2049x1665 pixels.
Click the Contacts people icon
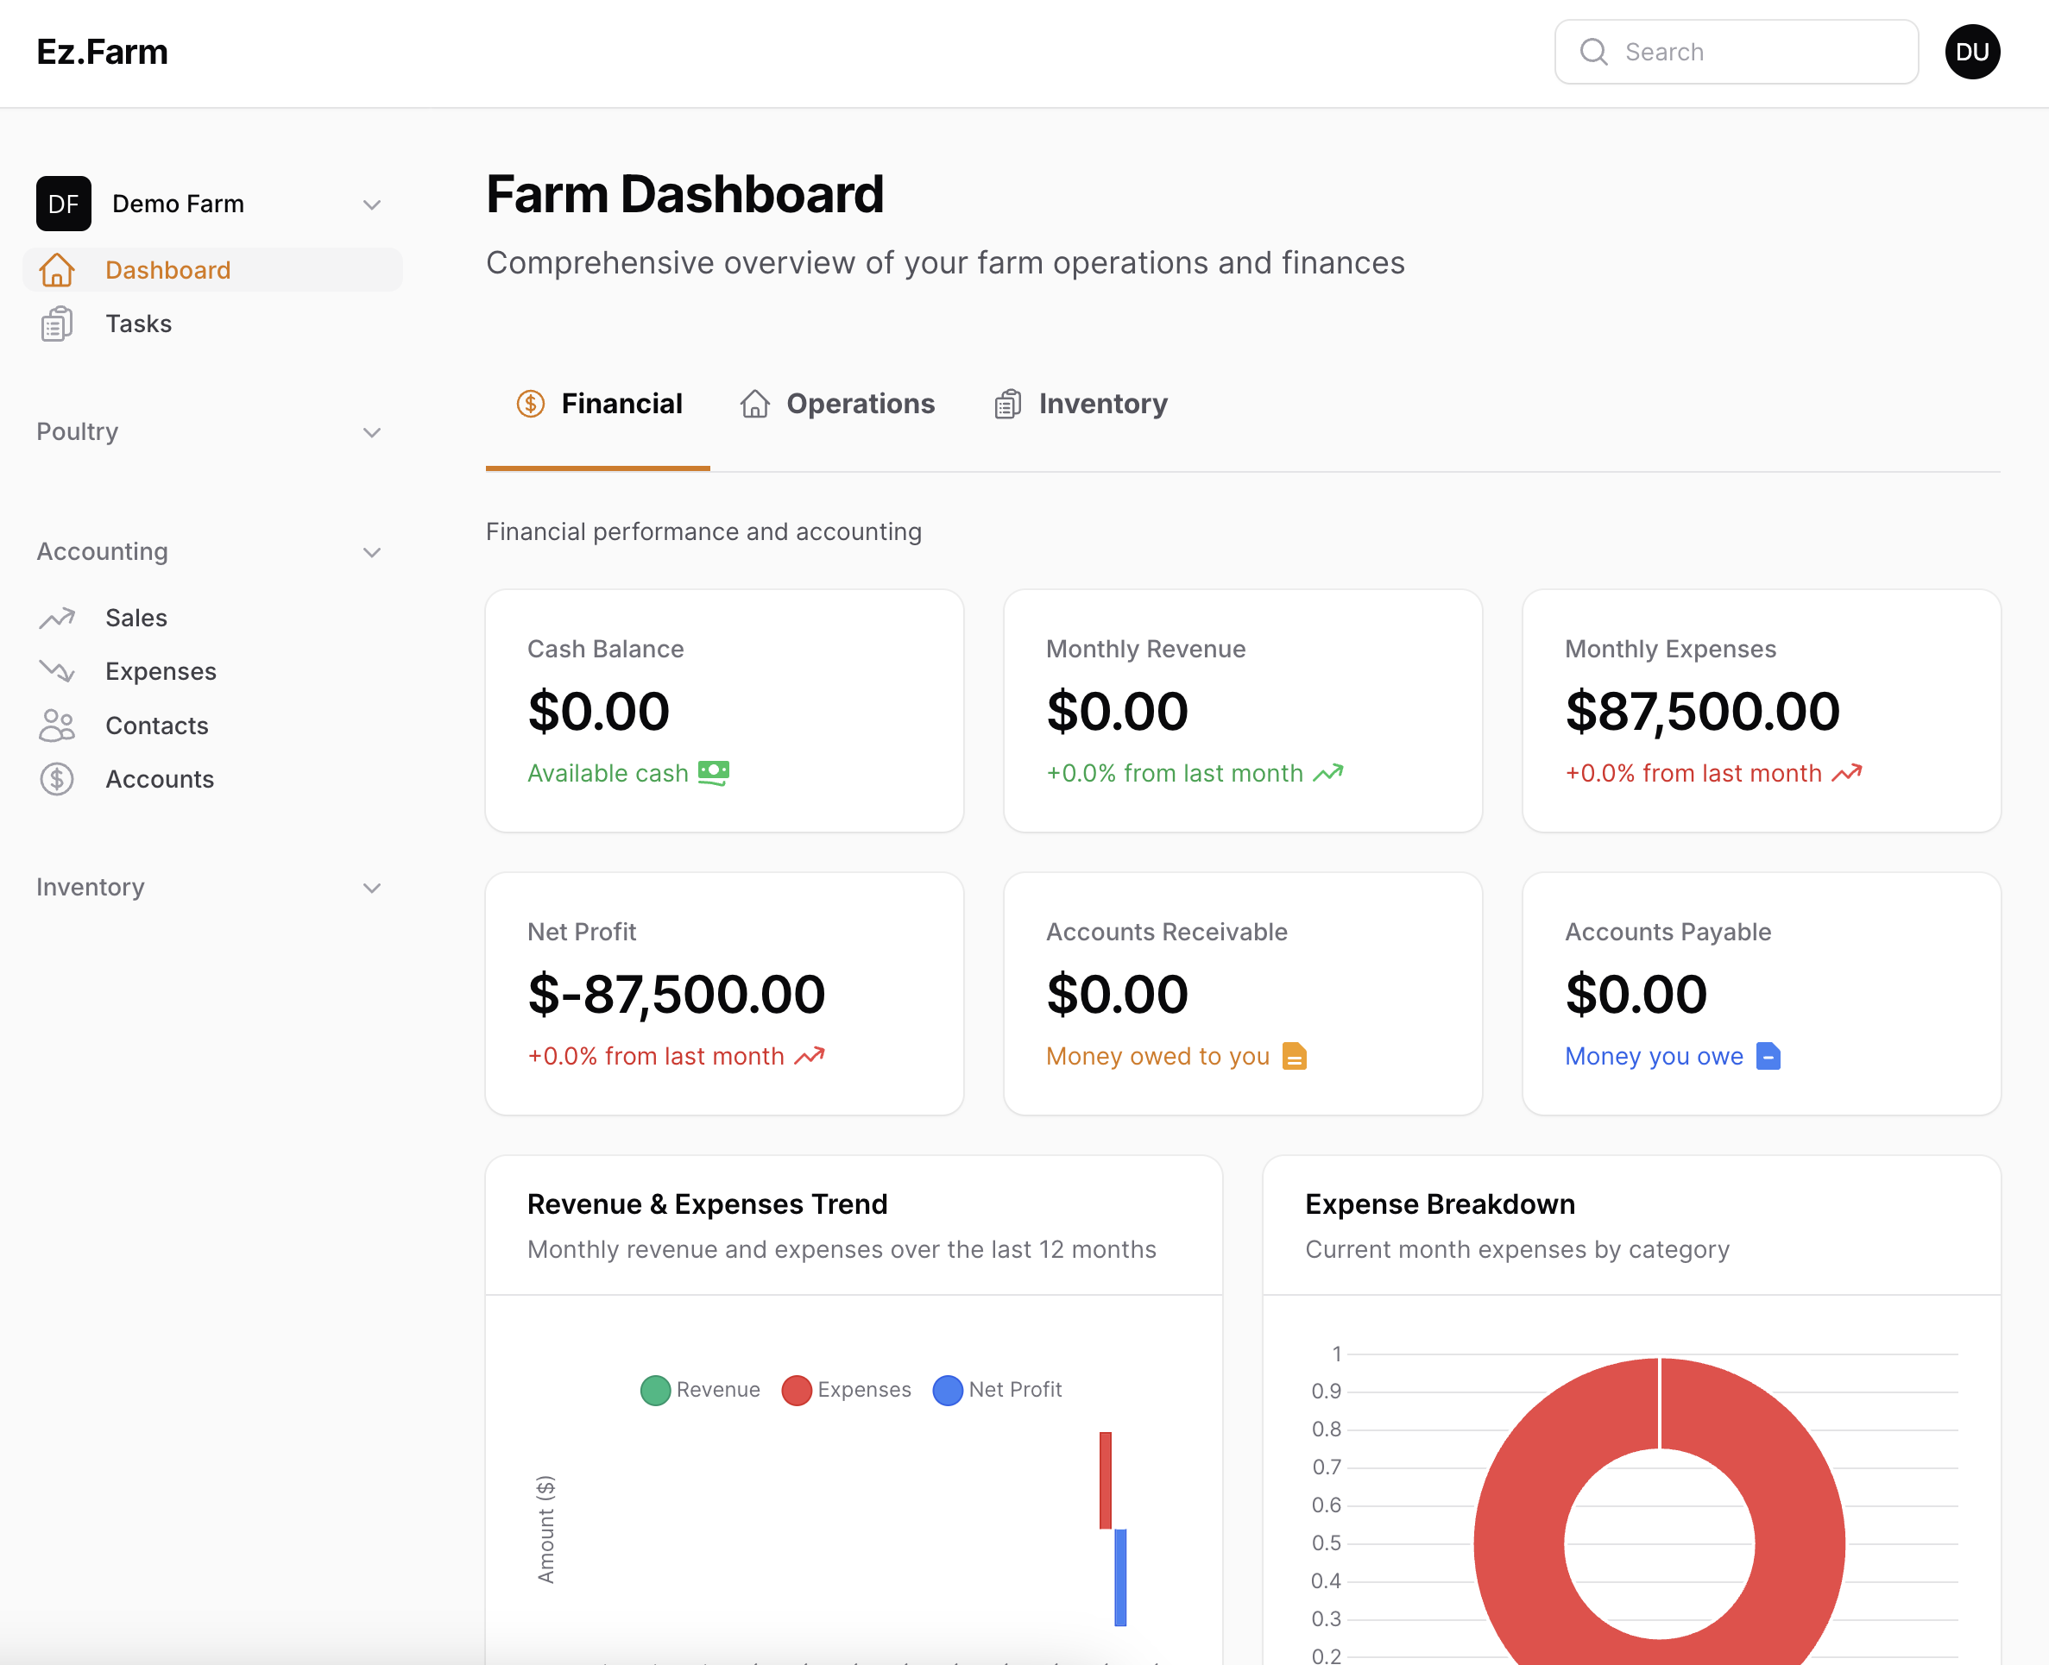pos(57,726)
